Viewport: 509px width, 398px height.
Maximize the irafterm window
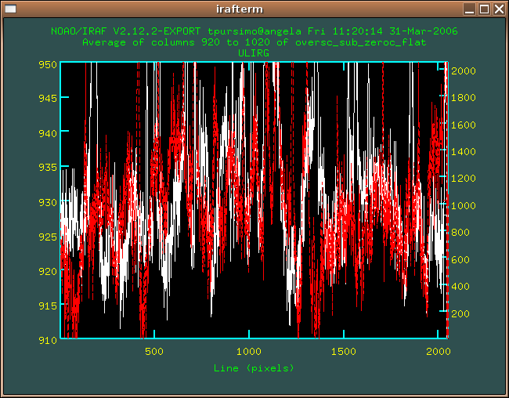(484, 9)
